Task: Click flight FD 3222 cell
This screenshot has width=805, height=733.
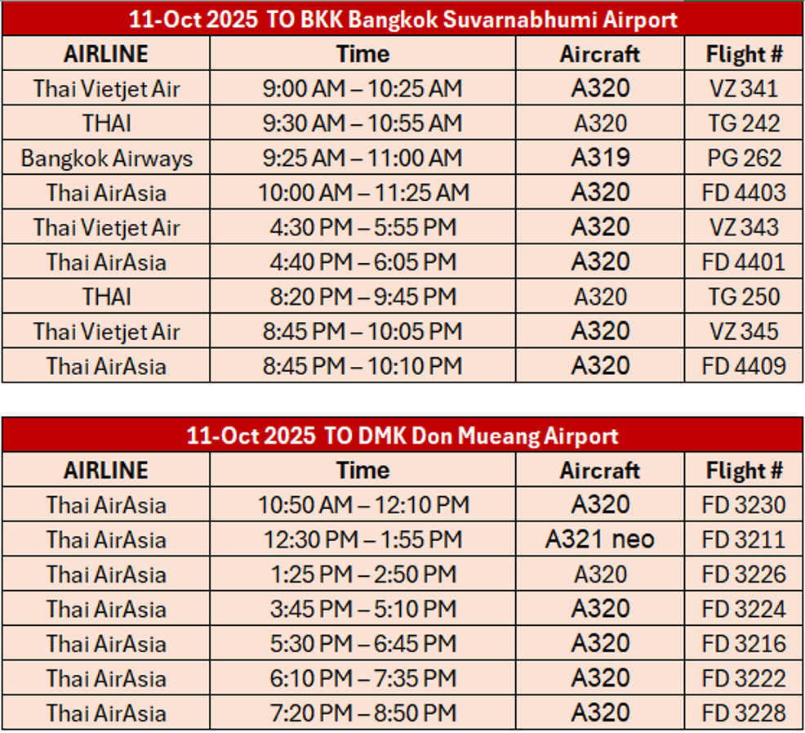Action: click(x=744, y=678)
